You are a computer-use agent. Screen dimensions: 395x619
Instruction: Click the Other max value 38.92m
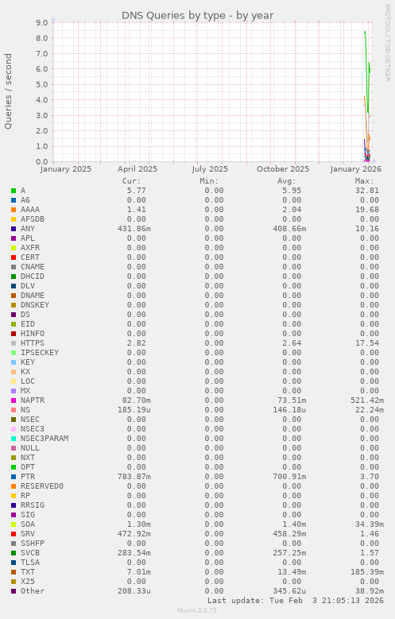pos(370,591)
